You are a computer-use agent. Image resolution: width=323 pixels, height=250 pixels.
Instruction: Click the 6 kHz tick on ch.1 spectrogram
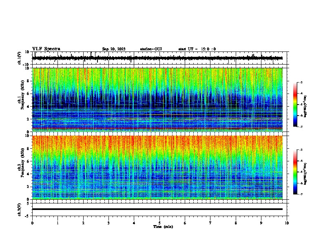[28, 94]
